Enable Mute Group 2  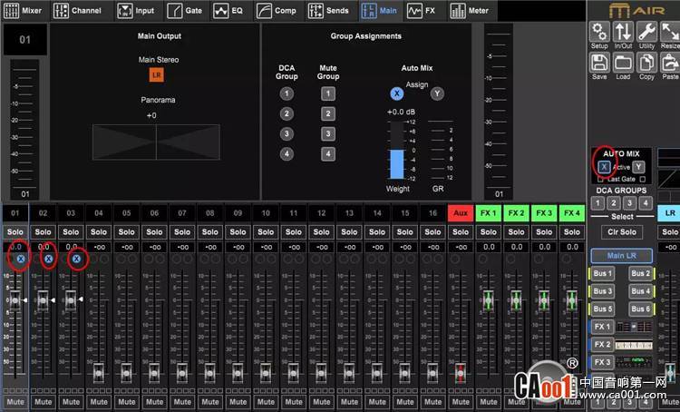click(328, 113)
